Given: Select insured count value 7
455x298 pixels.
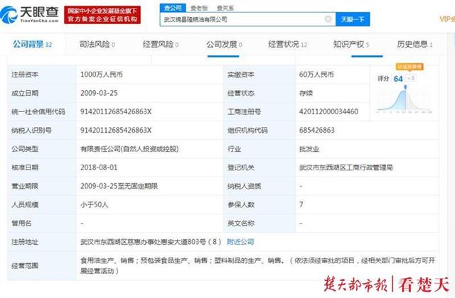Looking at the screenshot, I should coord(301,205).
